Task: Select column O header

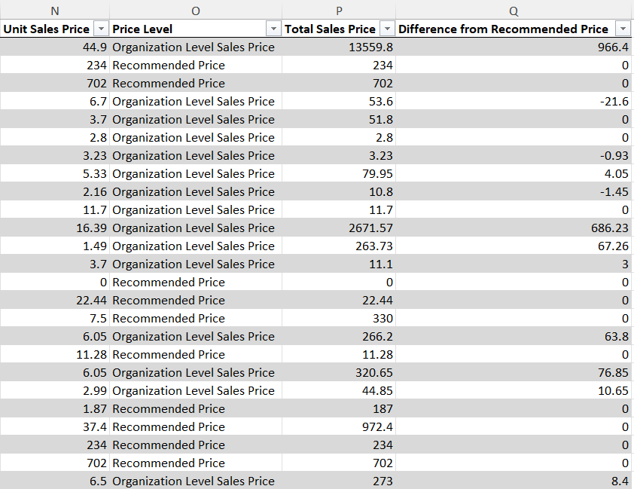Action: tap(196, 11)
